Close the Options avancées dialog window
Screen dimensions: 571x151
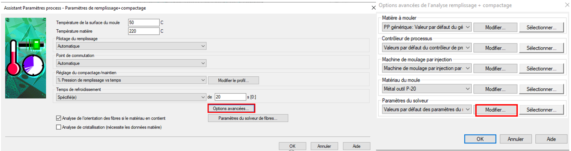click(567, 5)
